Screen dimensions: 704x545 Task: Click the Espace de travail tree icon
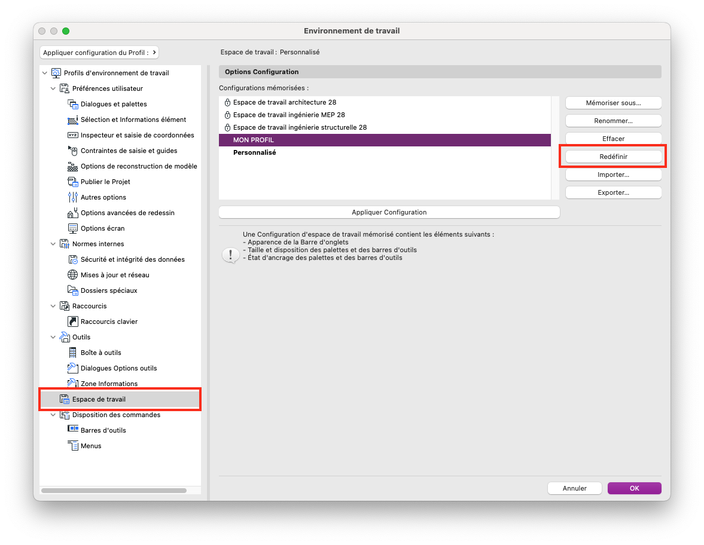(65, 399)
